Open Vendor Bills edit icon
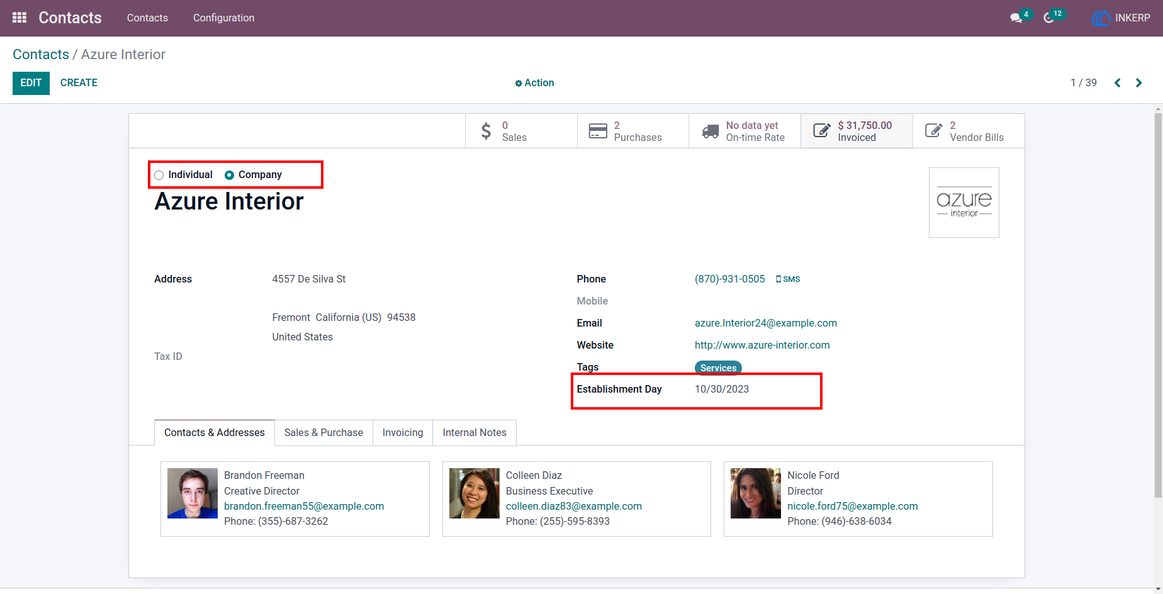The width and height of the screenshot is (1163, 594). [933, 130]
